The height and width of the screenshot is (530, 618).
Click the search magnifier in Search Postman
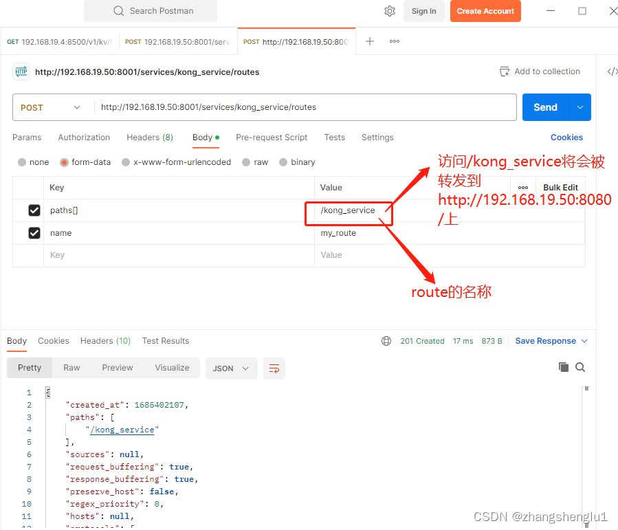pyautogui.click(x=118, y=10)
